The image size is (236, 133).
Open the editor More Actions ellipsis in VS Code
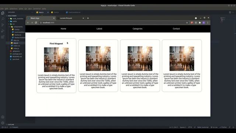point(233,12)
